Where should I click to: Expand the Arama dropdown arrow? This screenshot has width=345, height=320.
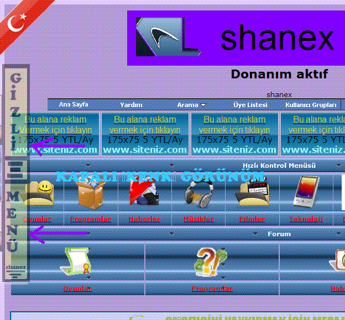click(x=203, y=105)
